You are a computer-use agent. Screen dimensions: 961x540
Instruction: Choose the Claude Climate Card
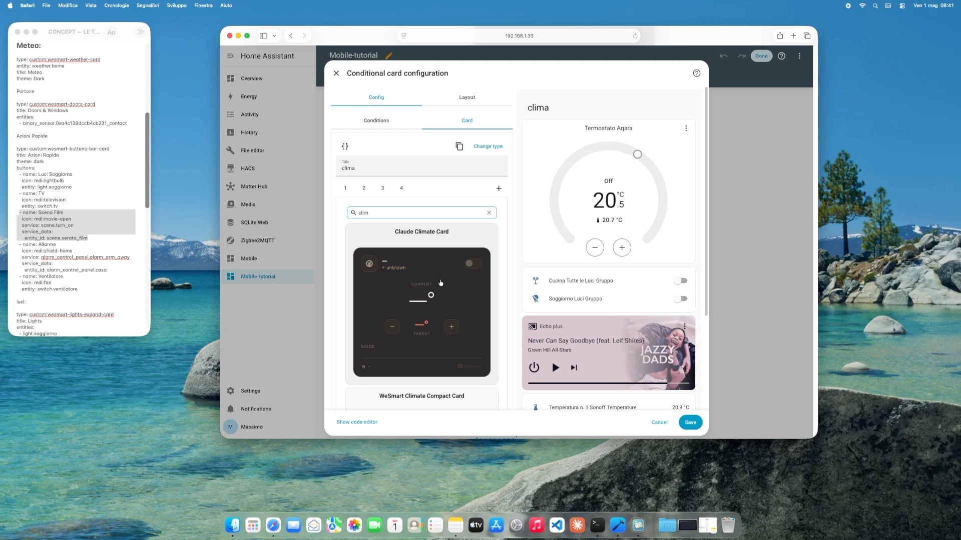(x=422, y=303)
